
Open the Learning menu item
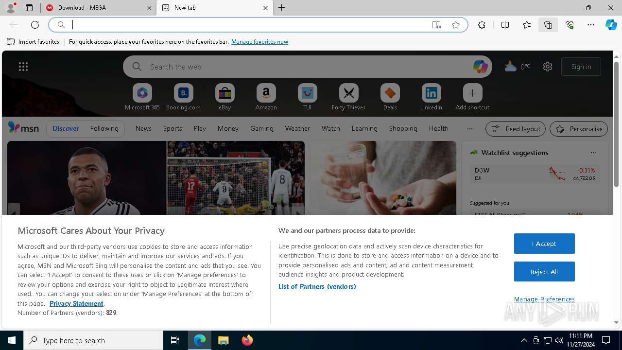pos(364,128)
